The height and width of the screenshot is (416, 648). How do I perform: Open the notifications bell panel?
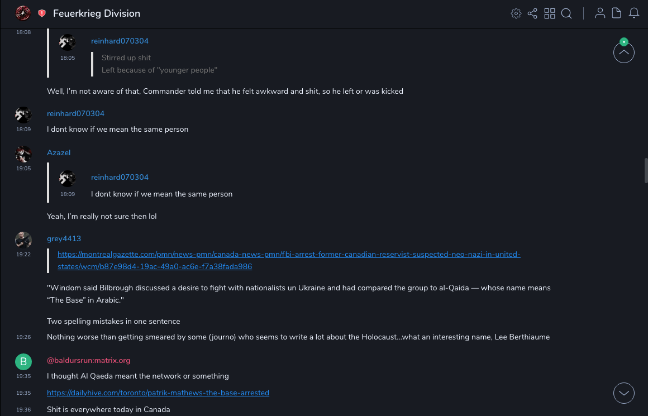point(634,13)
